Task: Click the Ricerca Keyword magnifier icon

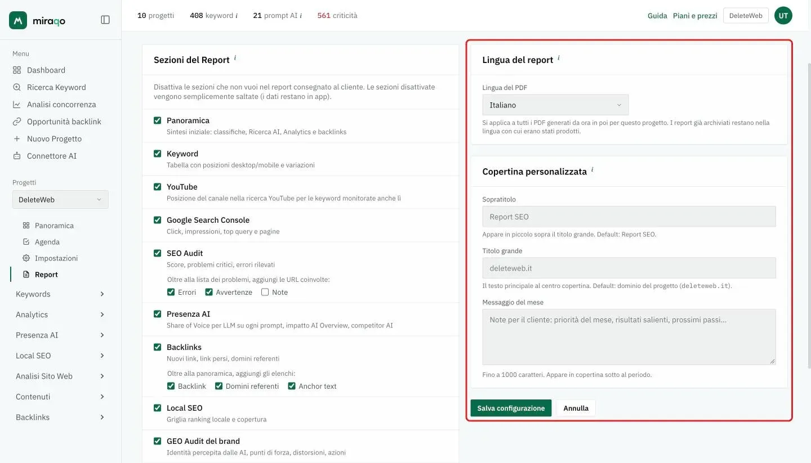Action: click(17, 87)
